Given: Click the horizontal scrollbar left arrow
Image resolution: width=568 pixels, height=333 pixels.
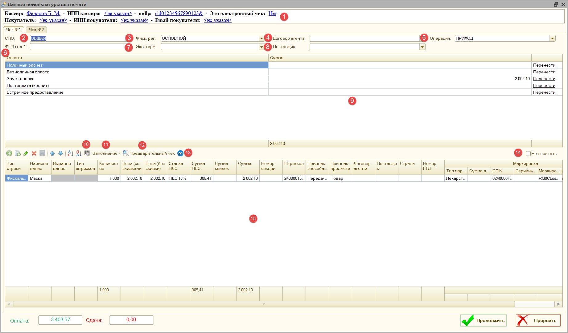Looking at the screenshot, I should (x=9, y=304).
